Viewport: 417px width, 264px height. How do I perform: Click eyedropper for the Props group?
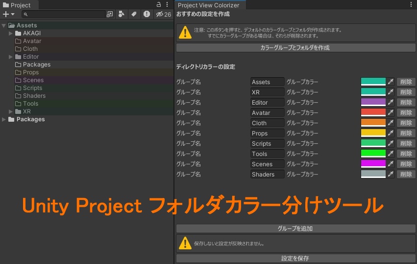391,133
